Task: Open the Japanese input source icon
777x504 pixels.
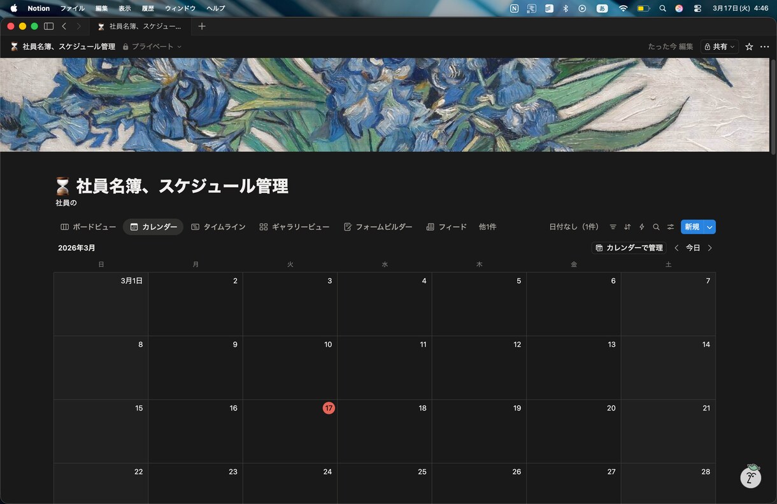Action: tap(602, 8)
